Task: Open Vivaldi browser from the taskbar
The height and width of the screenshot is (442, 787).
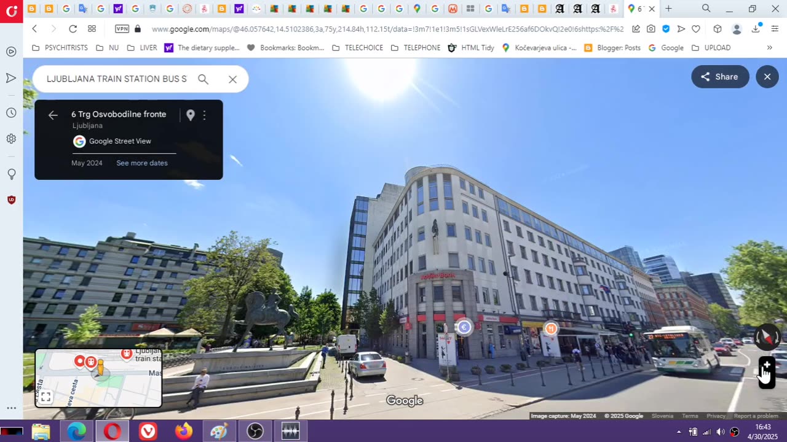Action: 148,432
